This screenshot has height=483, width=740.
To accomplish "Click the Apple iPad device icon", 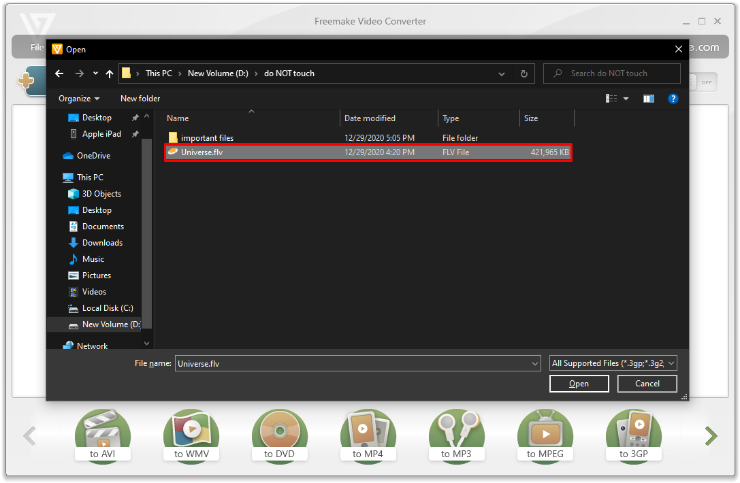I will click(x=73, y=134).
